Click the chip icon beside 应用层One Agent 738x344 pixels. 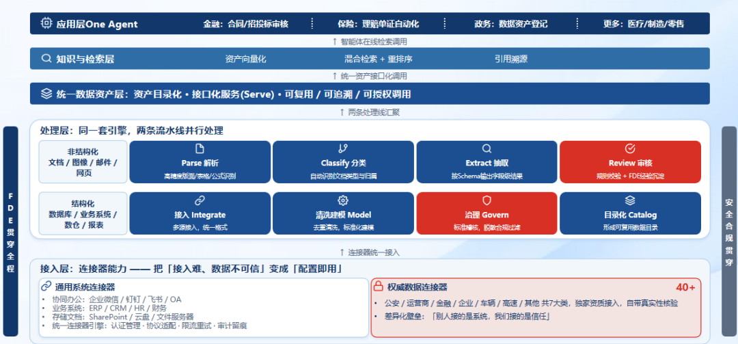[46, 23]
